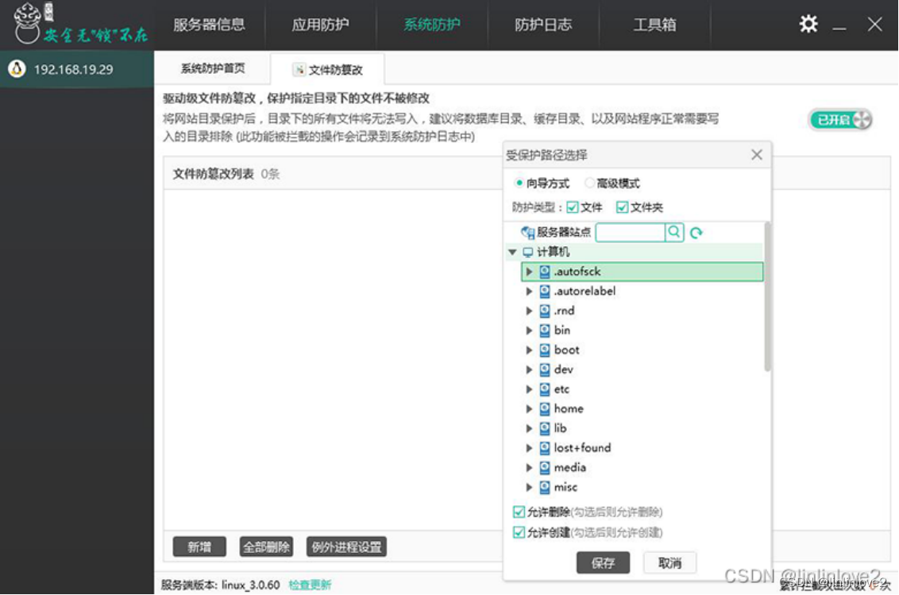899x595 pixels.
Task: Click the 服务器站点 search input field
Action: (631, 232)
